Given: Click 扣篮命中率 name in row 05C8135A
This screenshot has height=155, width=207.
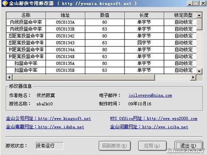Looking at the screenshot, I should [x=26, y=63].
